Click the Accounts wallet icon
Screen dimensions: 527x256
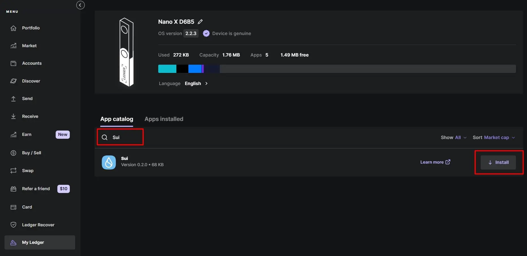coord(13,63)
